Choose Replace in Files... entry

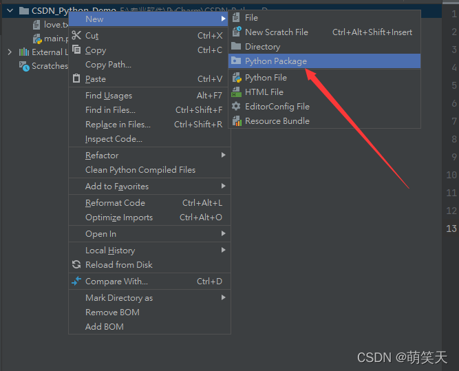pyautogui.click(x=149, y=125)
